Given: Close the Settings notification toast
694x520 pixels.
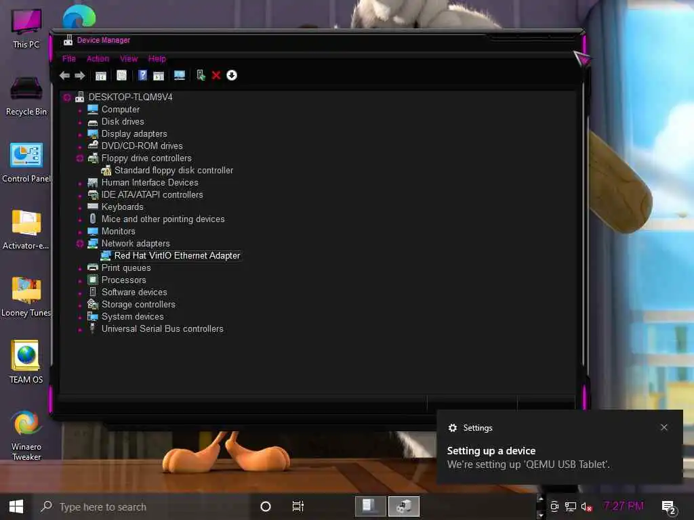Looking at the screenshot, I should [664, 427].
